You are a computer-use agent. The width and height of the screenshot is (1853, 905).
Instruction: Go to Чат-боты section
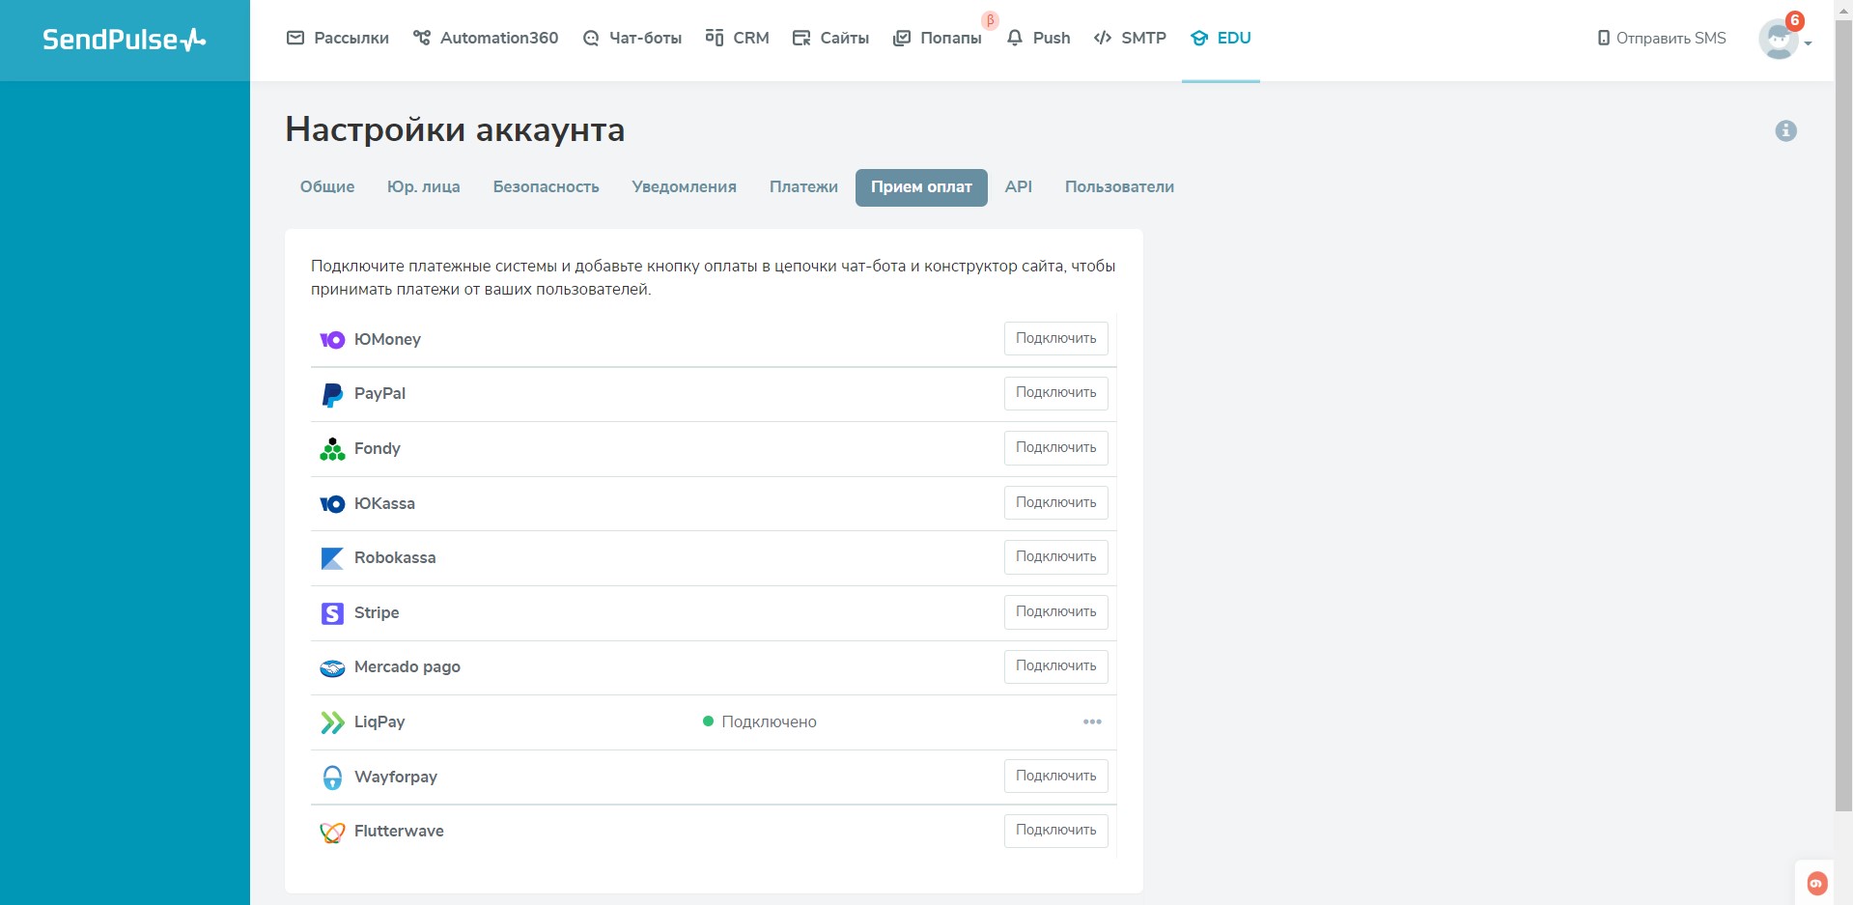(x=632, y=38)
